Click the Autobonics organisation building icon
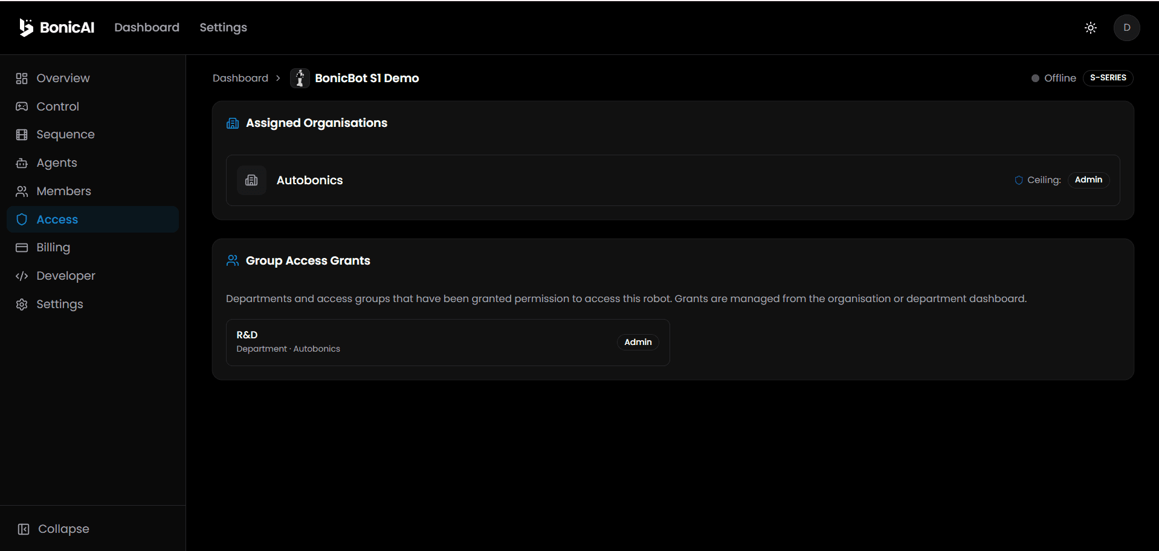 click(251, 180)
